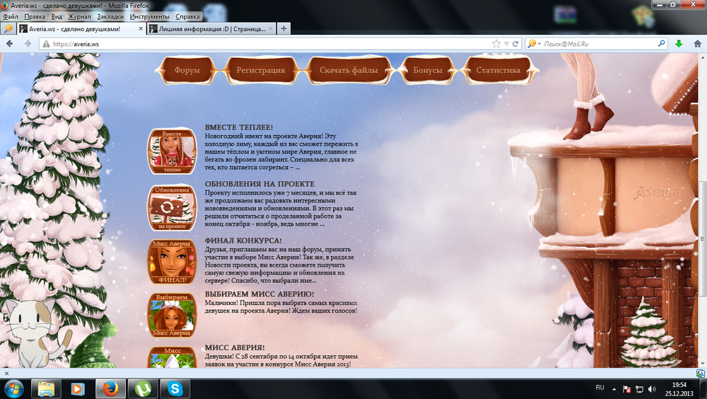Open the Скачать файлы site button

pyautogui.click(x=348, y=71)
